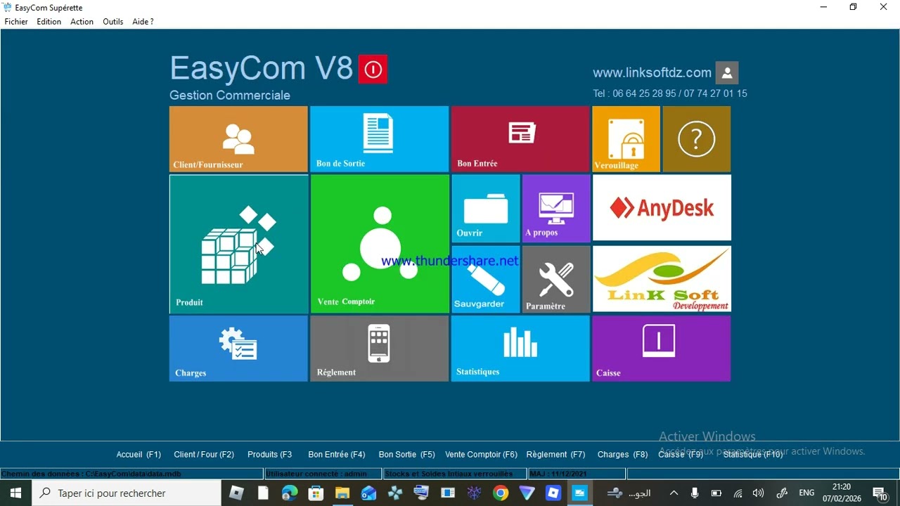Click the Windows Start button
Image resolution: width=900 pixels, height=506 pixels.
[15, 493]
